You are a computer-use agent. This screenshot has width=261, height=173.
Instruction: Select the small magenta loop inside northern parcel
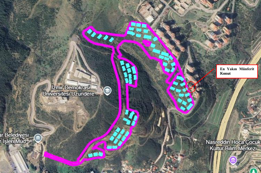(147, 43)
